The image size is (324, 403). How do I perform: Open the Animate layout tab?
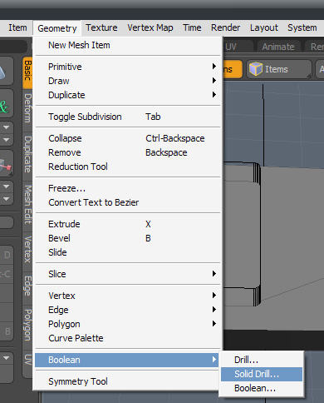[278, 47]
